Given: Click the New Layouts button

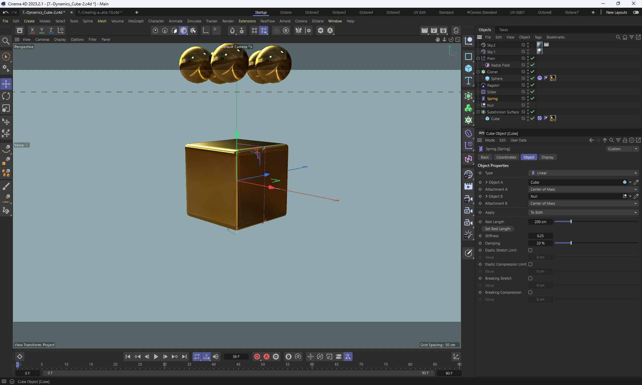Looking at the screenshot, I should click(x=616, y=12).
